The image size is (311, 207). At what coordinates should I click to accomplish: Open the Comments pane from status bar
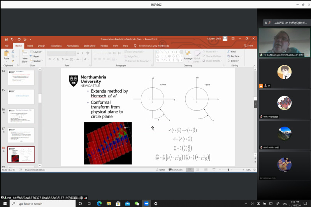[176, 170]
